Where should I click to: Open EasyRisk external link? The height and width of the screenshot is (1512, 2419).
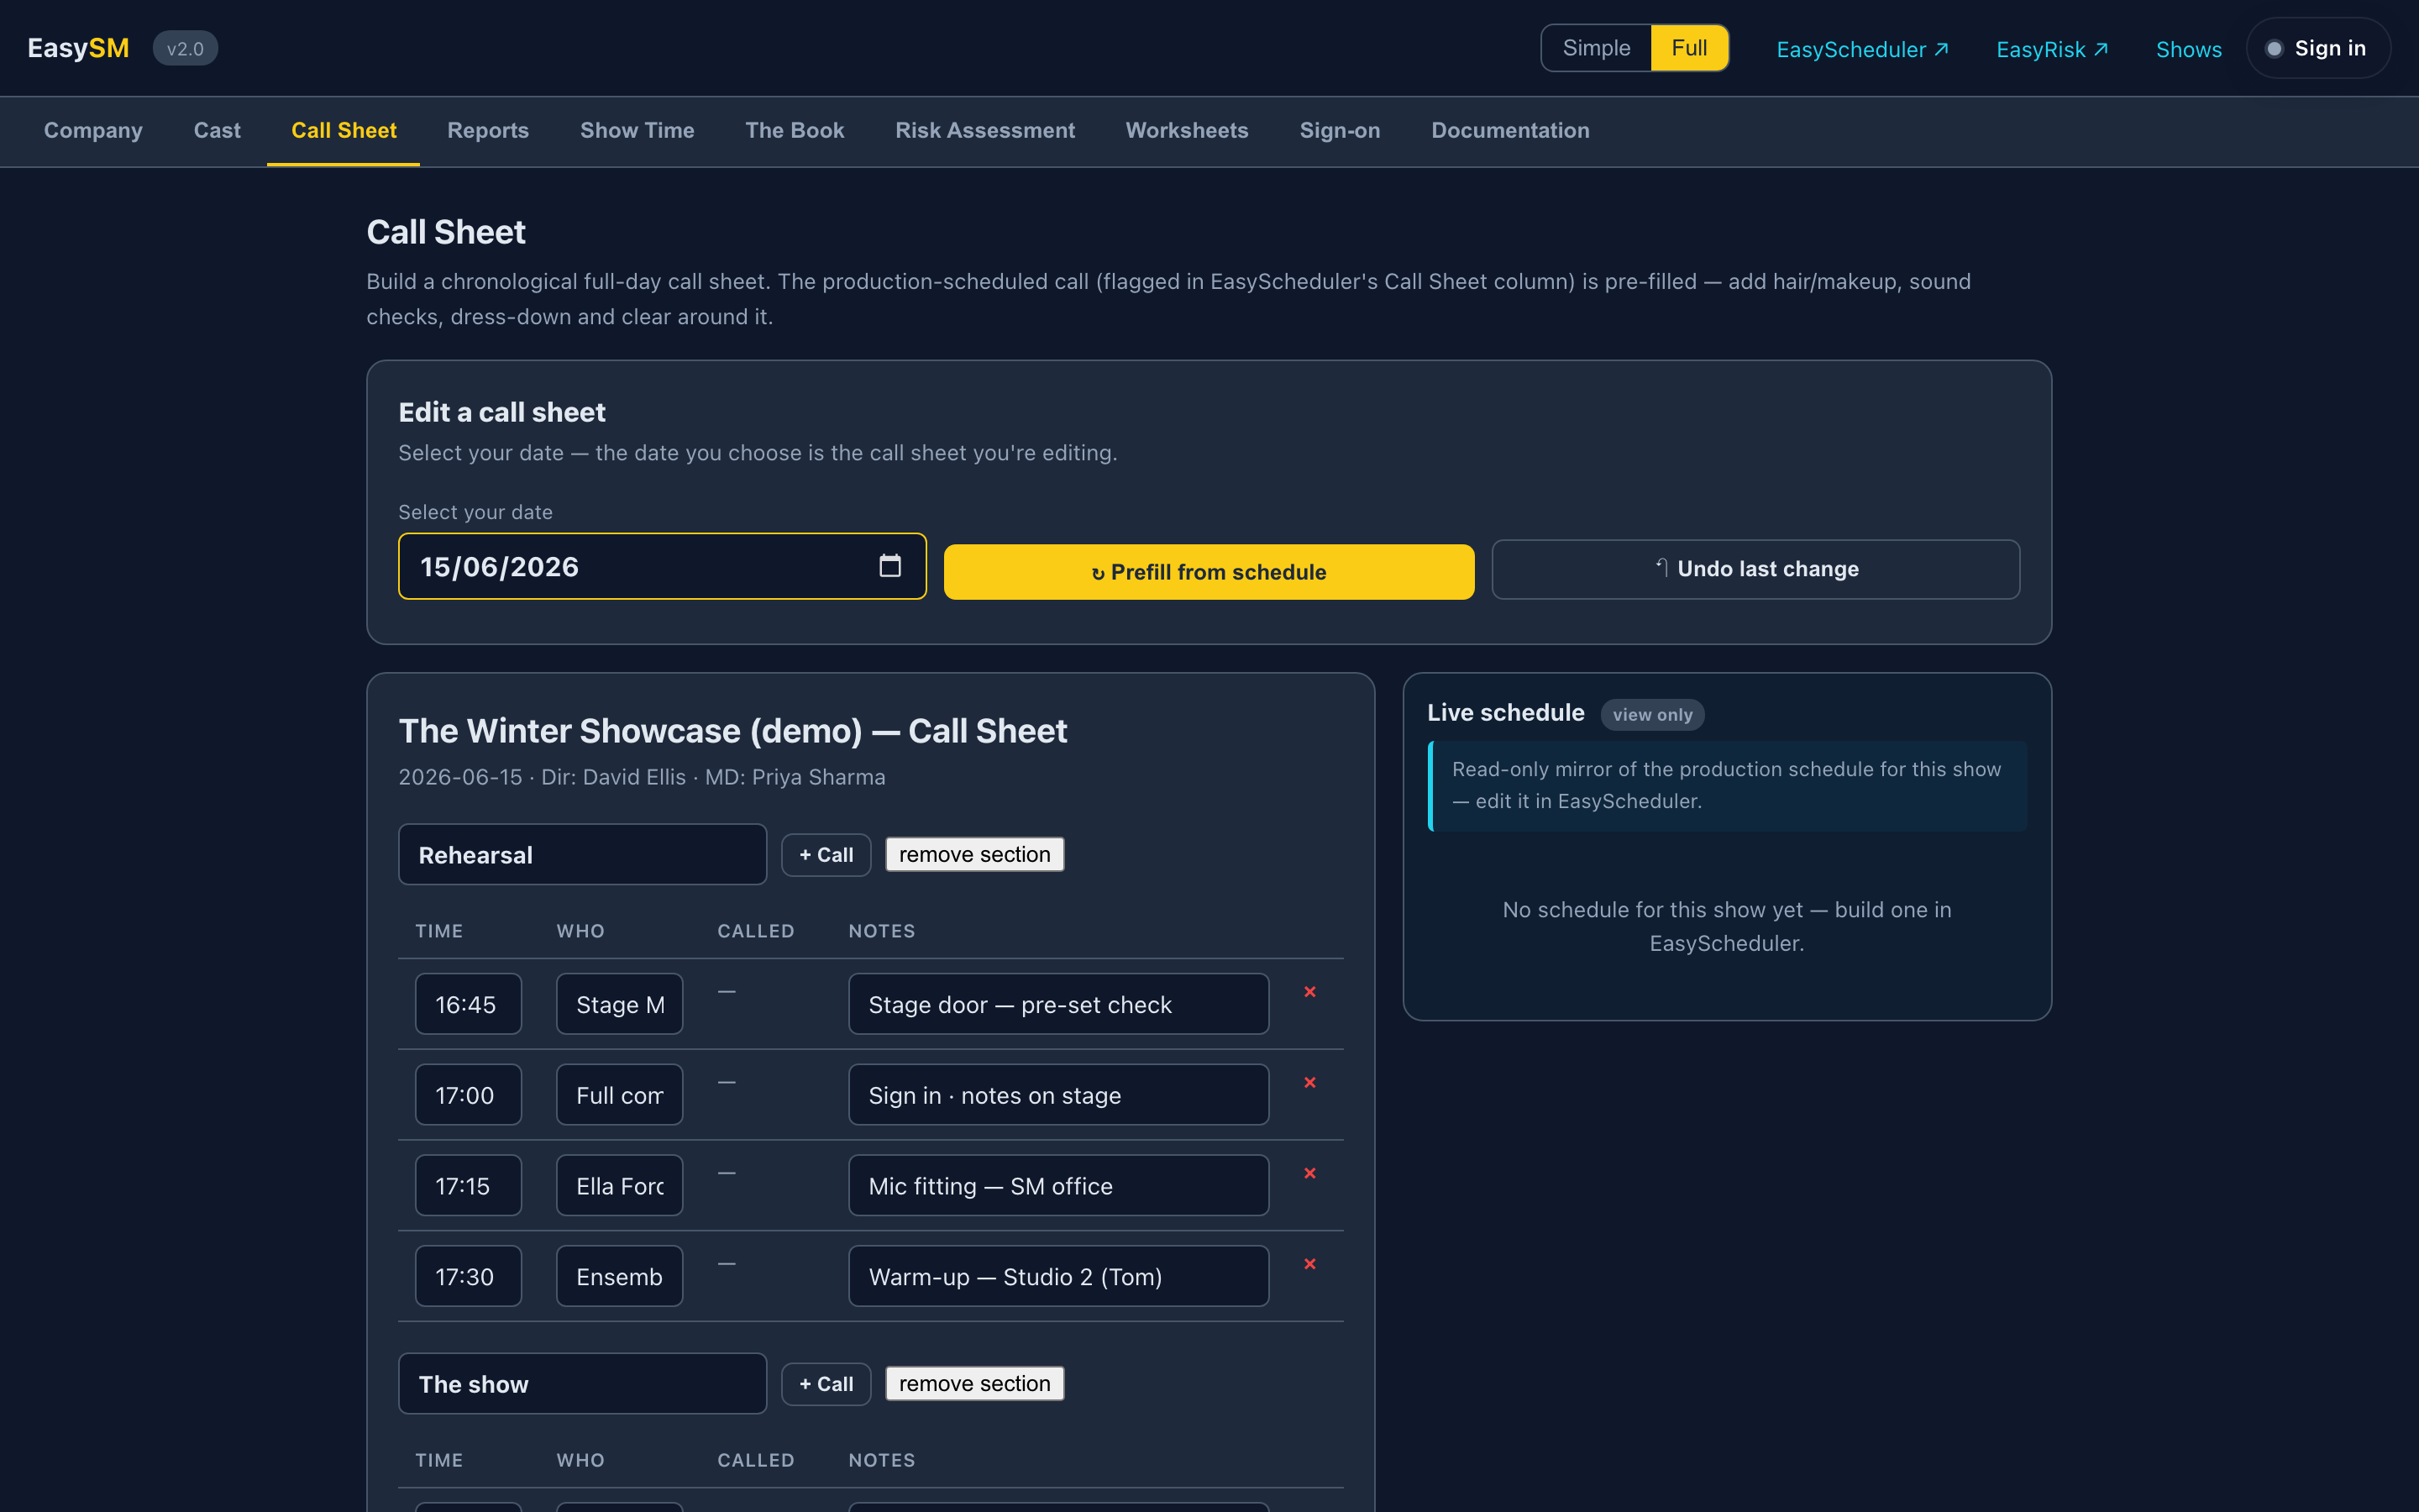click(x=2052, y=49)
